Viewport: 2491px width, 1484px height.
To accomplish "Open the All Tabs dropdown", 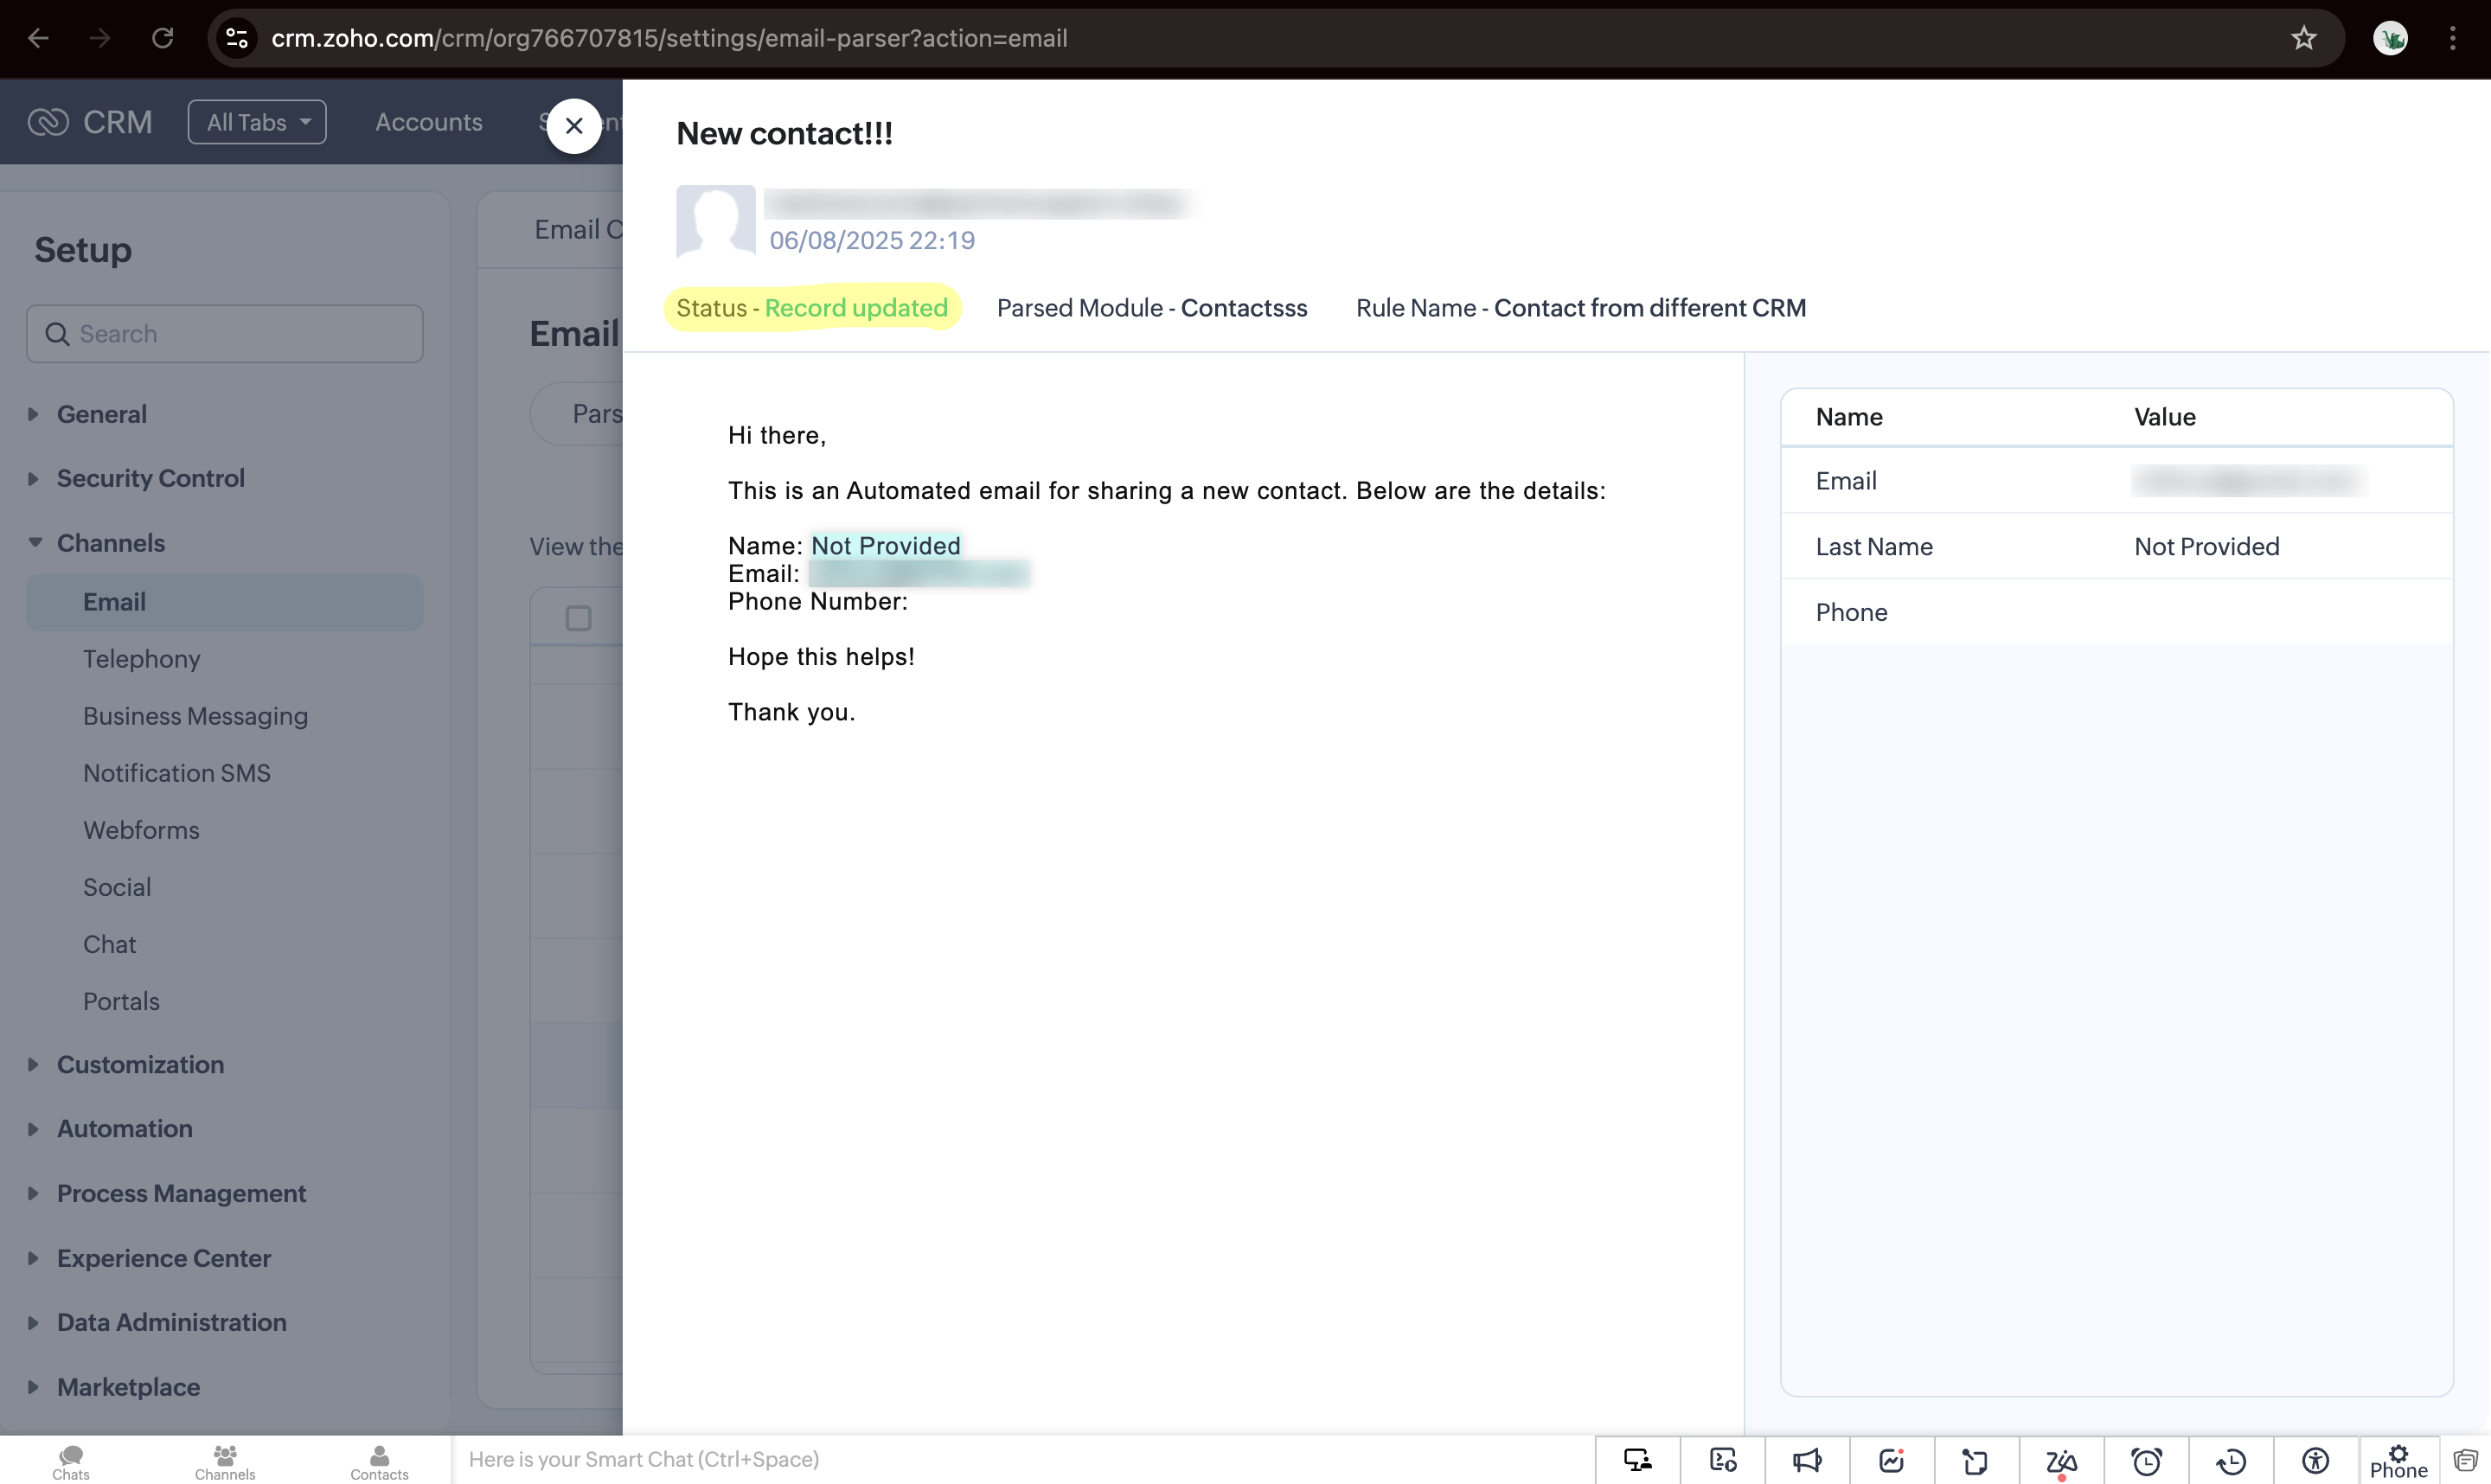I will [x=257, y=122].
